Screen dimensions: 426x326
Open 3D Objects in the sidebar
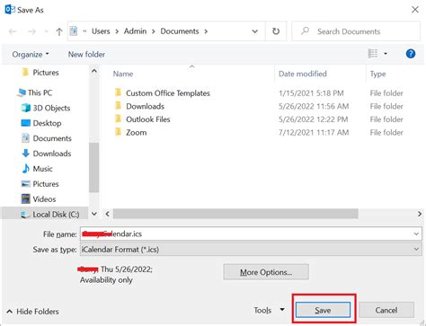46,108
